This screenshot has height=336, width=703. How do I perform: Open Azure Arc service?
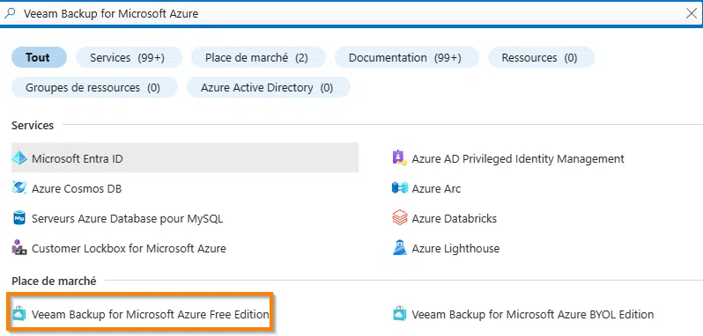(436, 188)
